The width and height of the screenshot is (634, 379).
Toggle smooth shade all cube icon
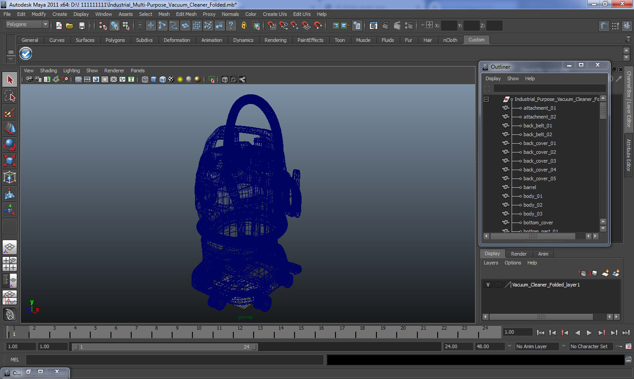[154, 79]
